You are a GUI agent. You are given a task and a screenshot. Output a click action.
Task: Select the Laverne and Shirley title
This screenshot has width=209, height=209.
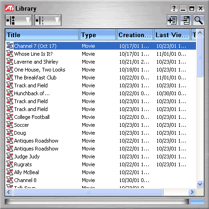coord(36,62)
